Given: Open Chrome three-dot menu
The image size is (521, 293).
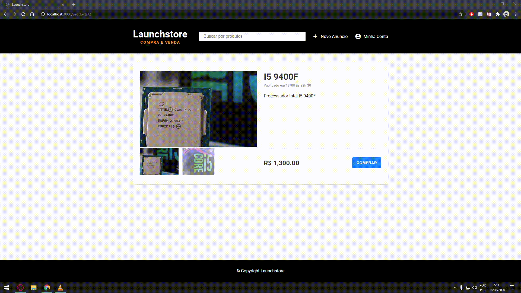Looking at the screenshot, I should [515, 14].
